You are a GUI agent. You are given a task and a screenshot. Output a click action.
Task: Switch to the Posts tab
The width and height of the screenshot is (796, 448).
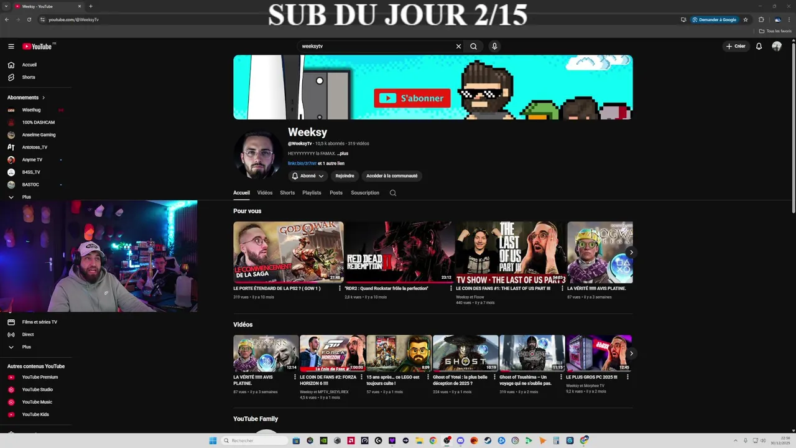pyautogui.click(x=336, y=193)
